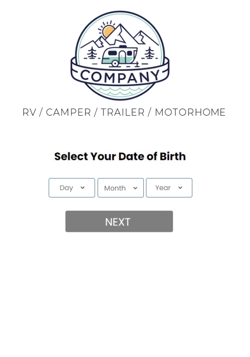Click the chevron arrow in the Day selector

tap(83, 188)
